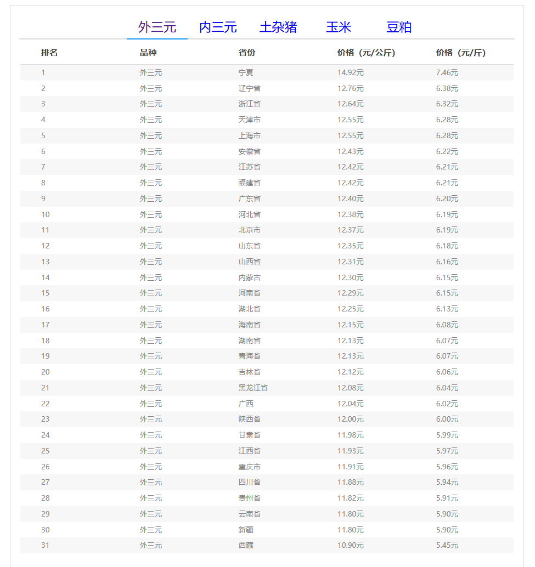Click the 辽宁省 province cell

click(x=249, y=88)
